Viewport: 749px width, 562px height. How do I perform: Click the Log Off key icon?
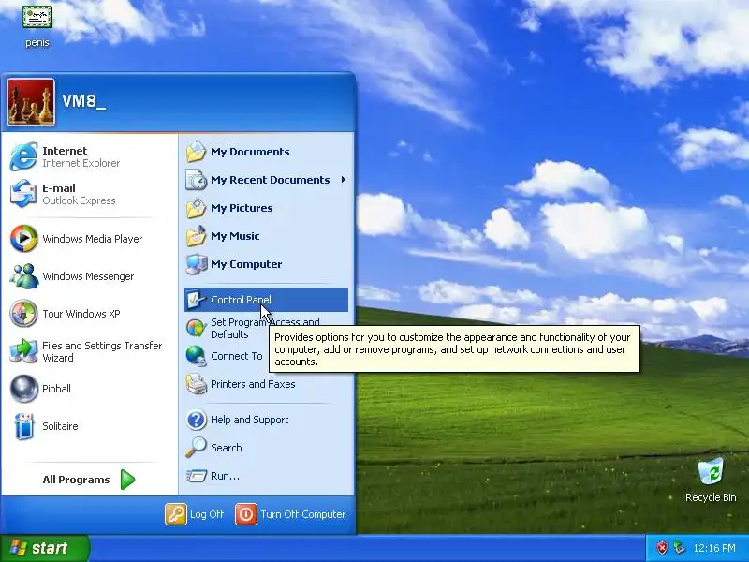coord(176,514)
